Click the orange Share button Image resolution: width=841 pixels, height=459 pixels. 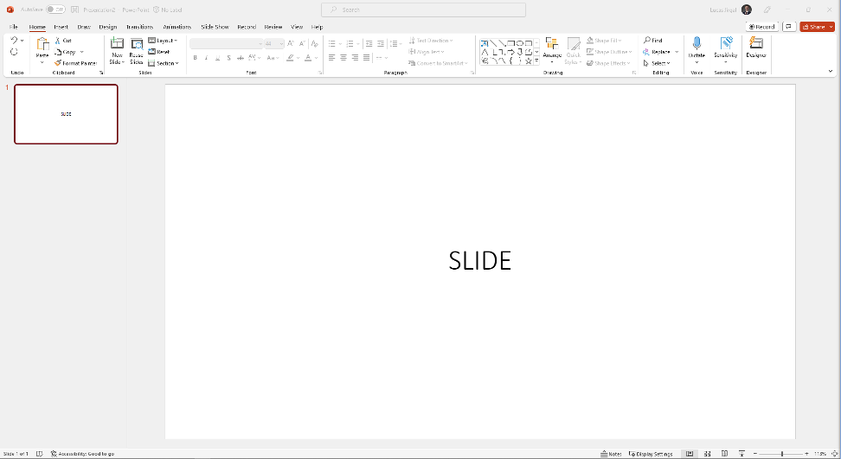817,27
